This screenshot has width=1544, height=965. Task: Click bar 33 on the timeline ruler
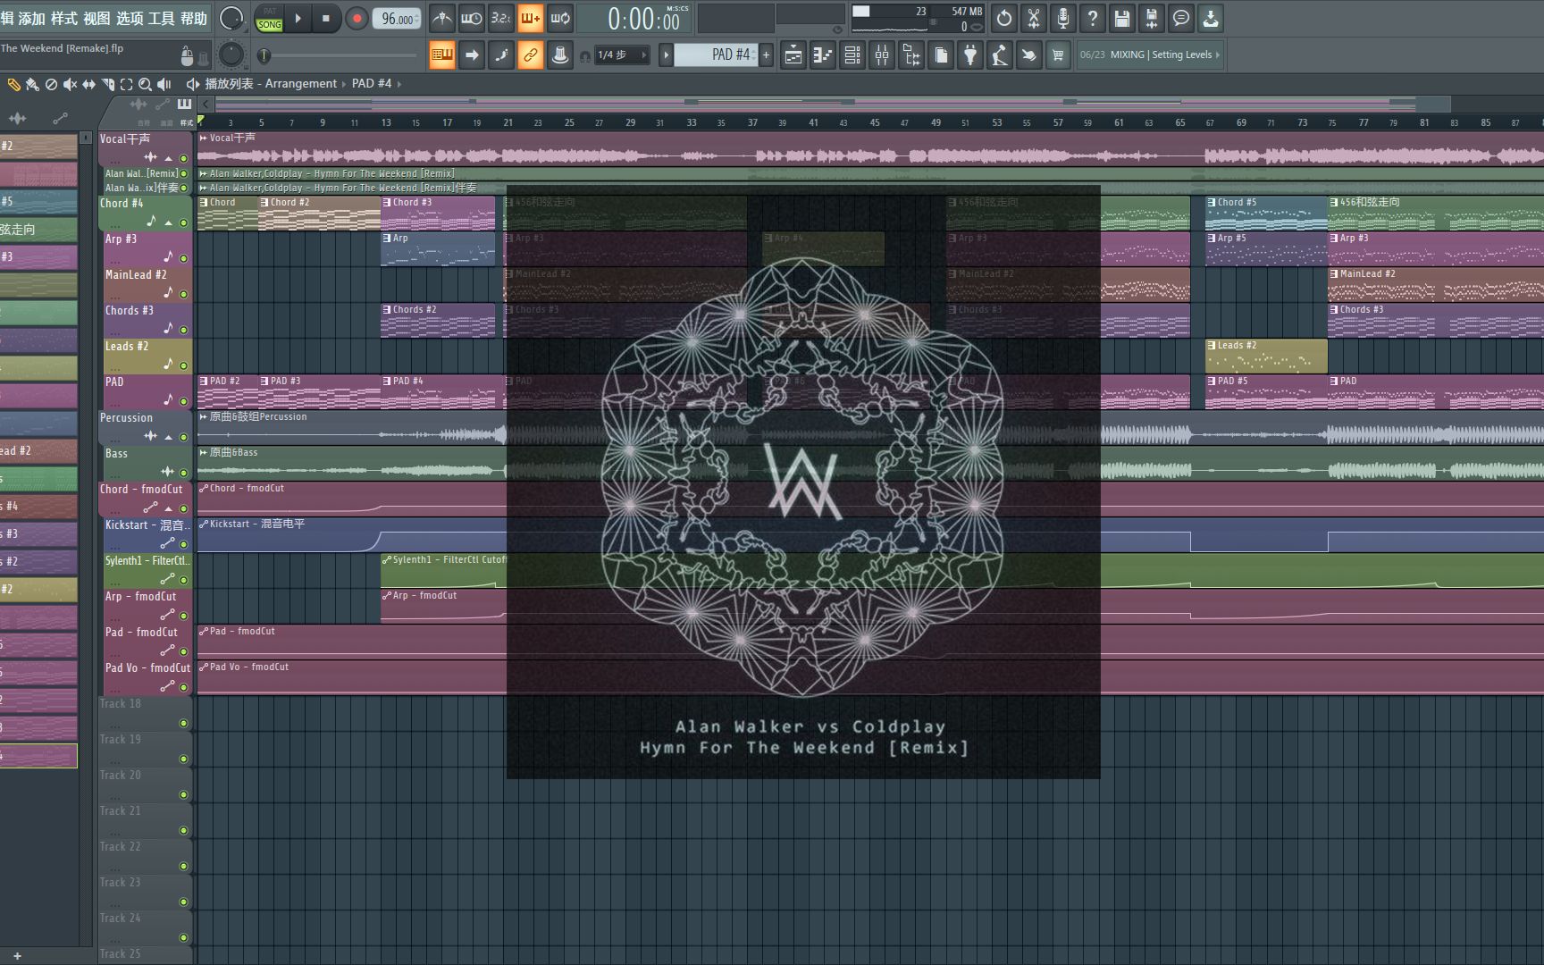(692, 122)
